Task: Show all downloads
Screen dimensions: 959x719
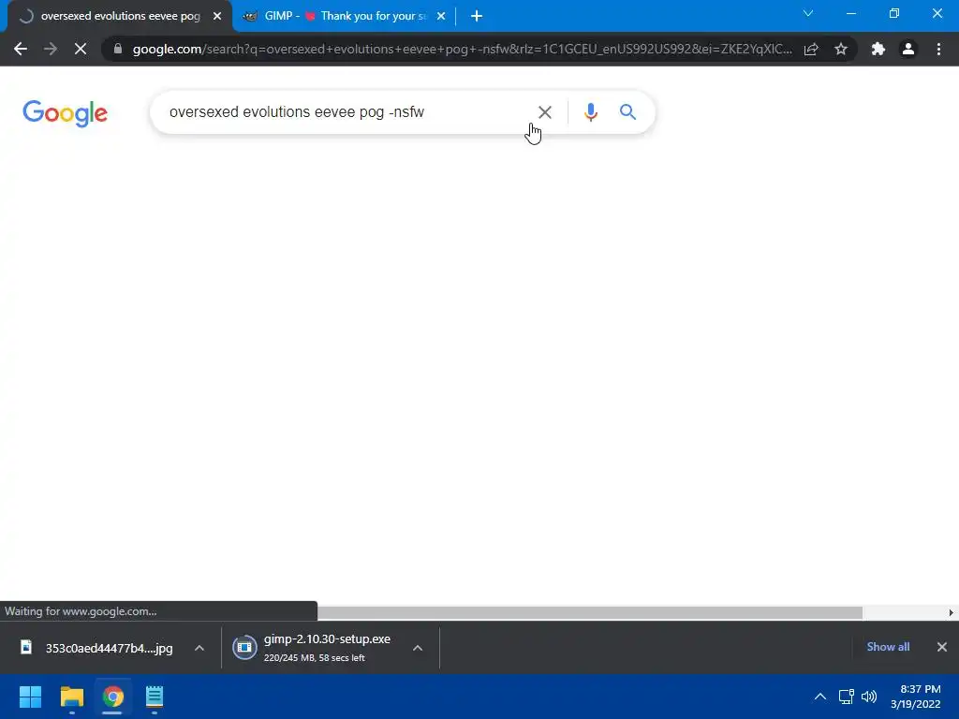Action: click(888, 647)
